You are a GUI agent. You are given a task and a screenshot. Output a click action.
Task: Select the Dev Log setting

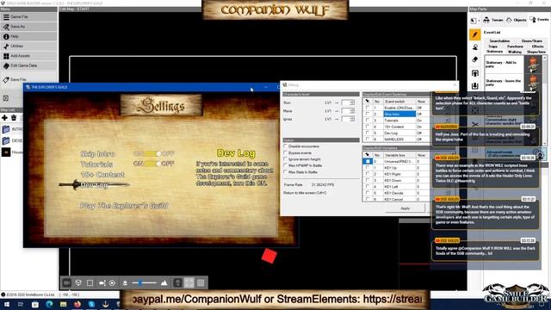pyautogui.click(x=94, y=185)
